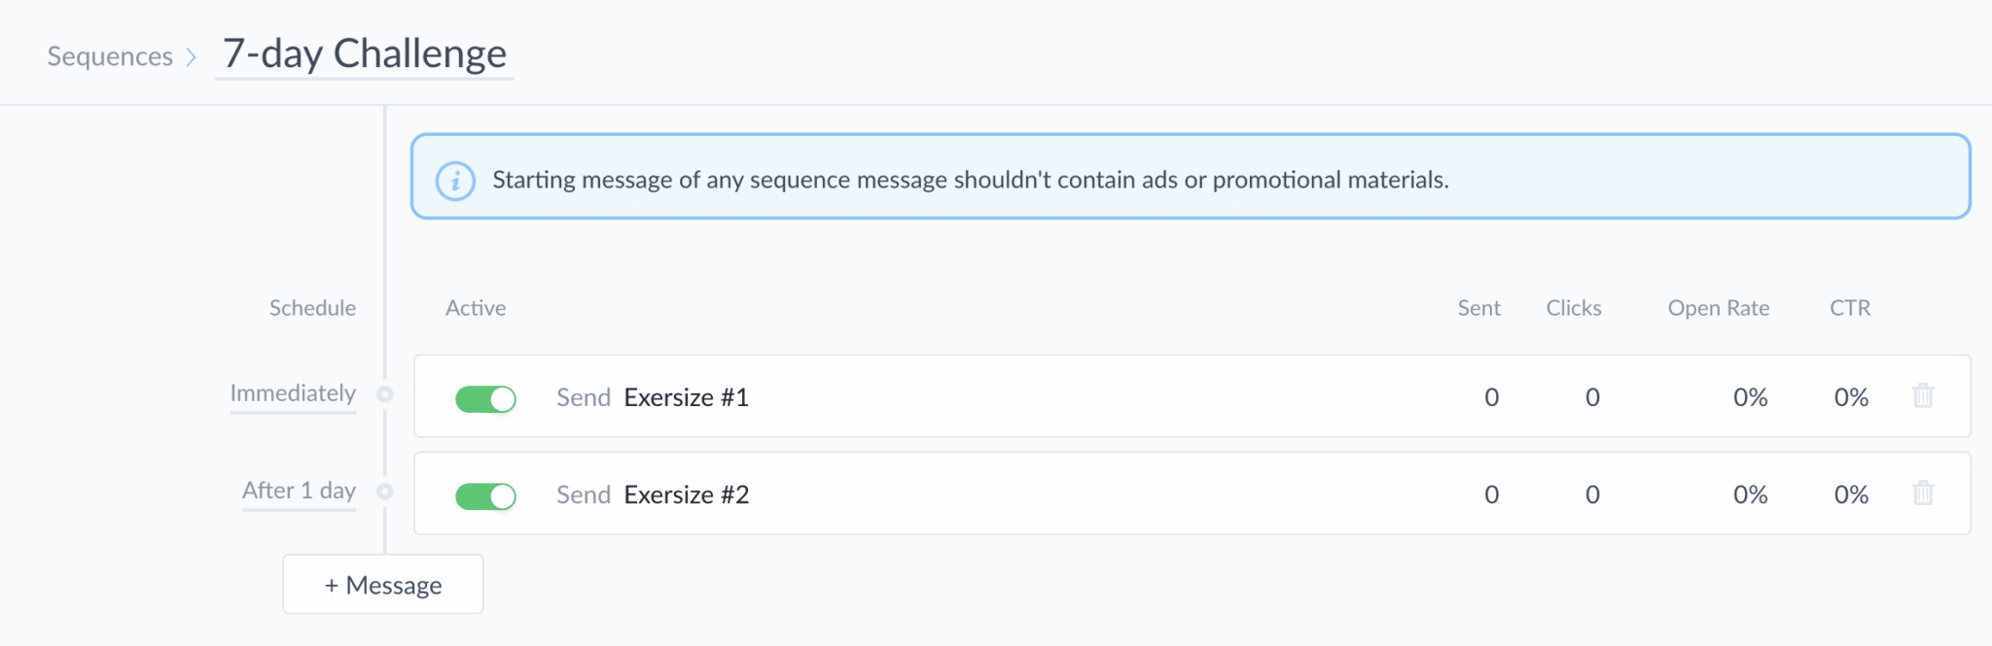Delete the Exersize #2 message via trash icon
The image size is (1992, 646).
pyautogui.click(x=1923, y=493)
